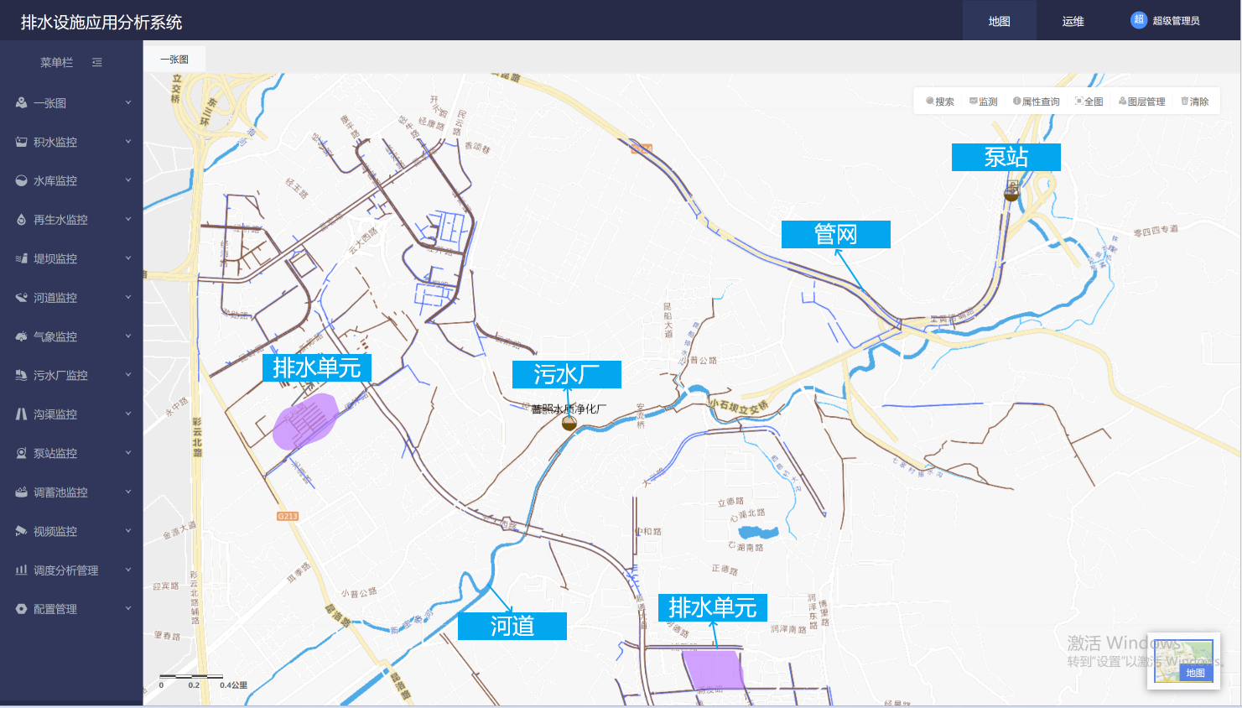
Task: Click the purple drainage unit area near 彩云北路
Action: [x=305, y=421]
